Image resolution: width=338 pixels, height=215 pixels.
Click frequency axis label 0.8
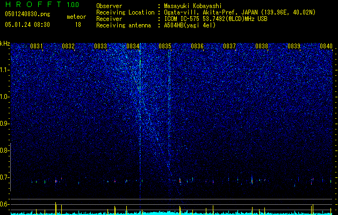[x=4, y=150]
